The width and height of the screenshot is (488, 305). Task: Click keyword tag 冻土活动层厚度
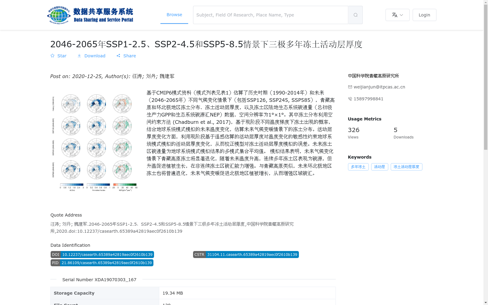point(406,167)
